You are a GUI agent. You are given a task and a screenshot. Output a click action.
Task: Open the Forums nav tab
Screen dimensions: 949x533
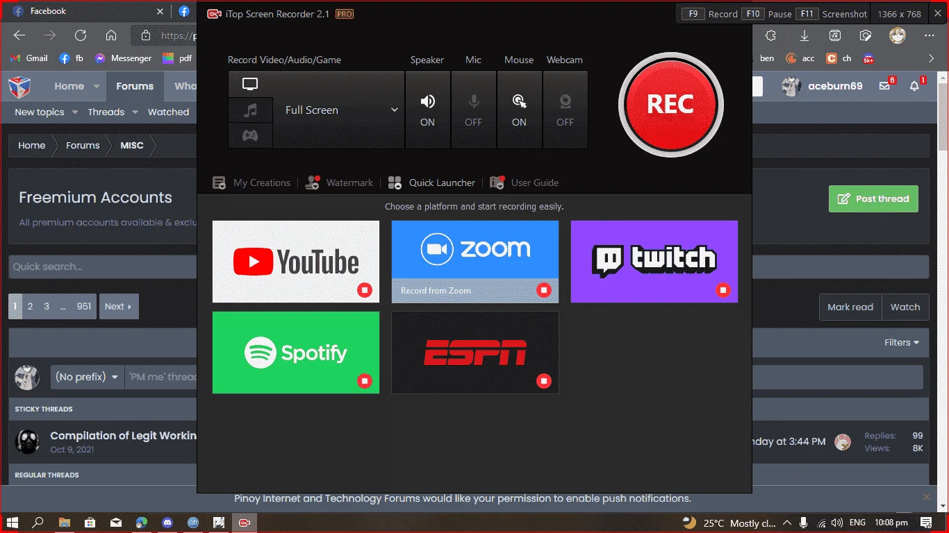point(135,86)
